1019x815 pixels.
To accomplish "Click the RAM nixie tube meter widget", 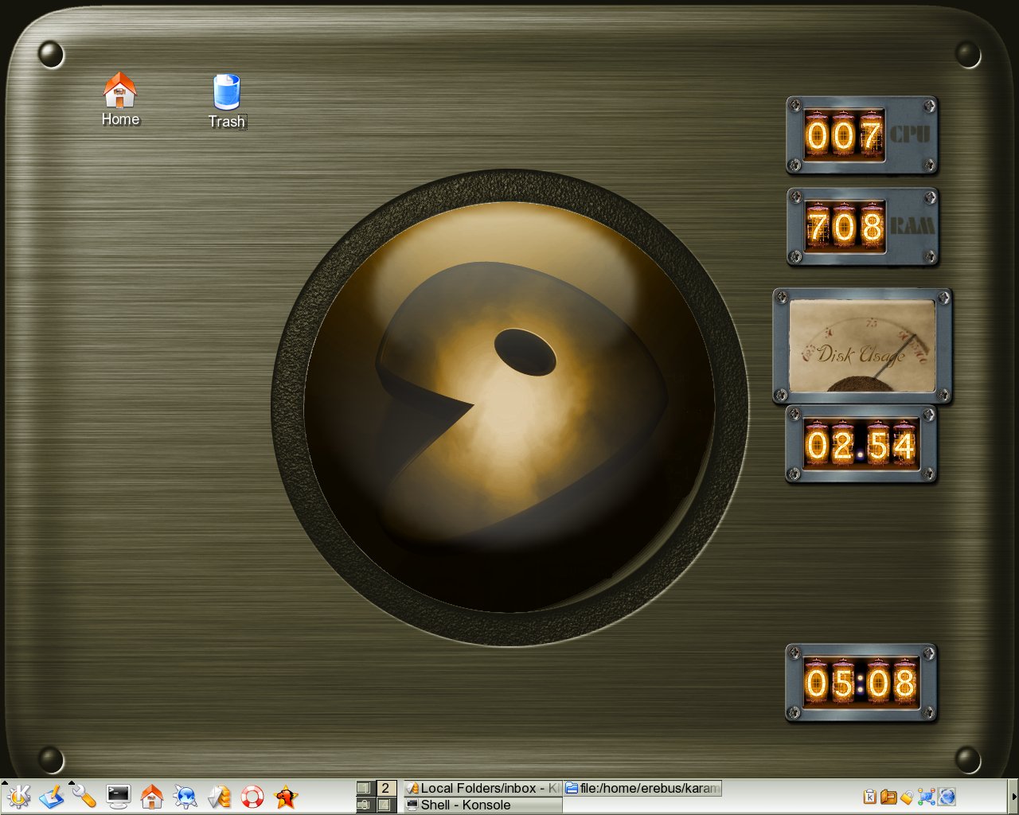I will pos(862,227).
